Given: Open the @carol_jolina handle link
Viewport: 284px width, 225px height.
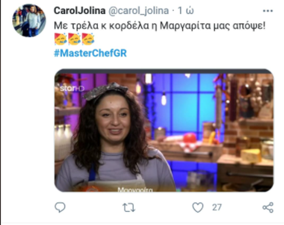Looking at the screenshot, I should [139, 11].
